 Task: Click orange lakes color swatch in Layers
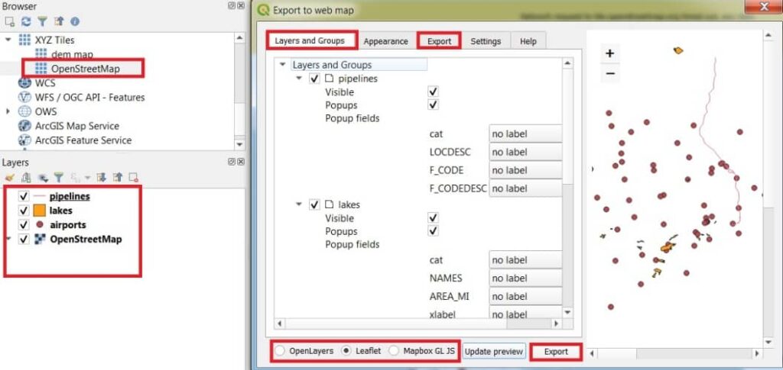[x=40, y=211]
